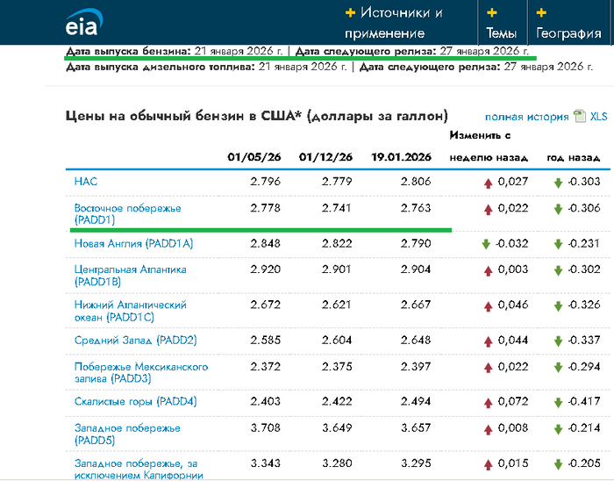Open the НАС region link
The image size is (614, 481).
pos(86,182)
